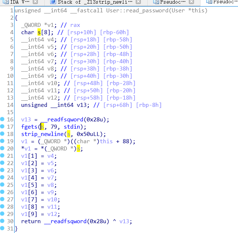Toggle breakpoint dot on line 21
The image size is (238, 233).
tap(2, 156)
